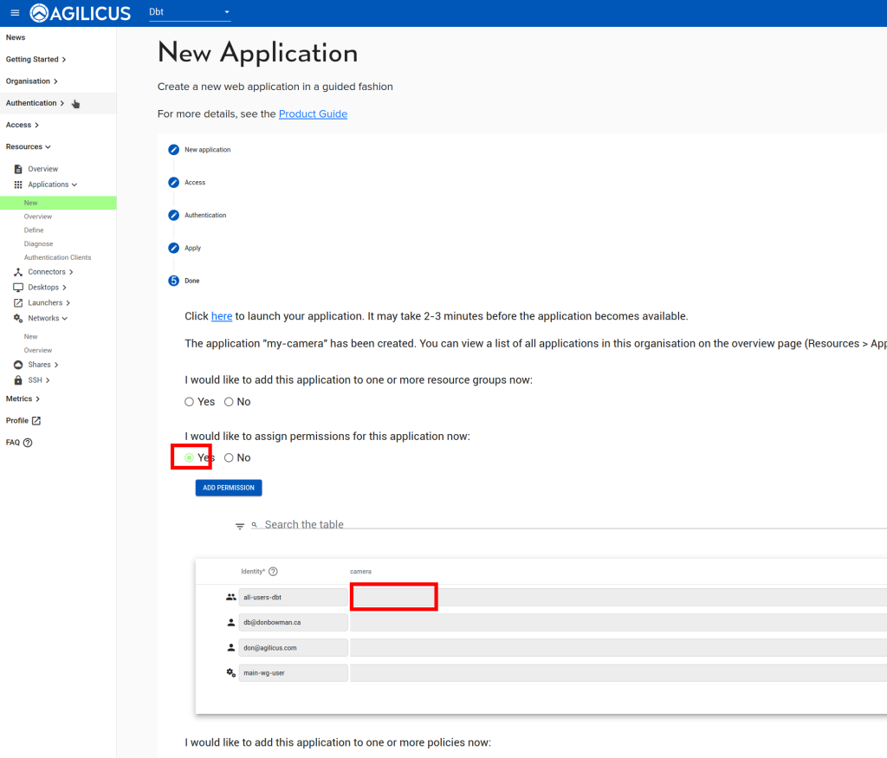Select Yes for adding resource groups
This screenshot has width=887, height=758.
tap(189, 402)
